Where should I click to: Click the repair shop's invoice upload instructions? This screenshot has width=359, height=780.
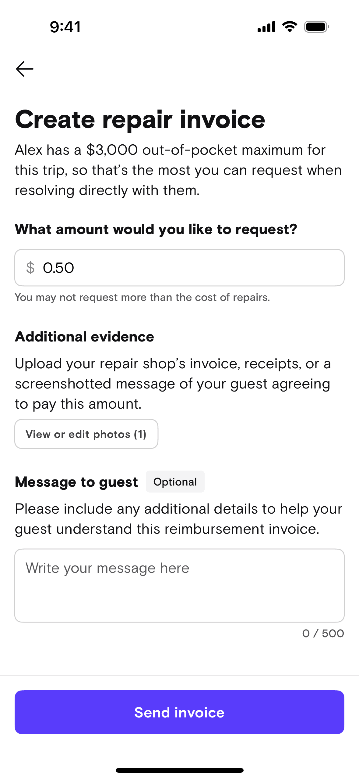173,384
